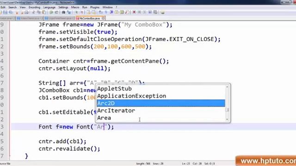The height and width of the screenshot is (166, 296).
Task: Click the Print toolbar icon
Action: pyautogui.click(x=27, y=12)
